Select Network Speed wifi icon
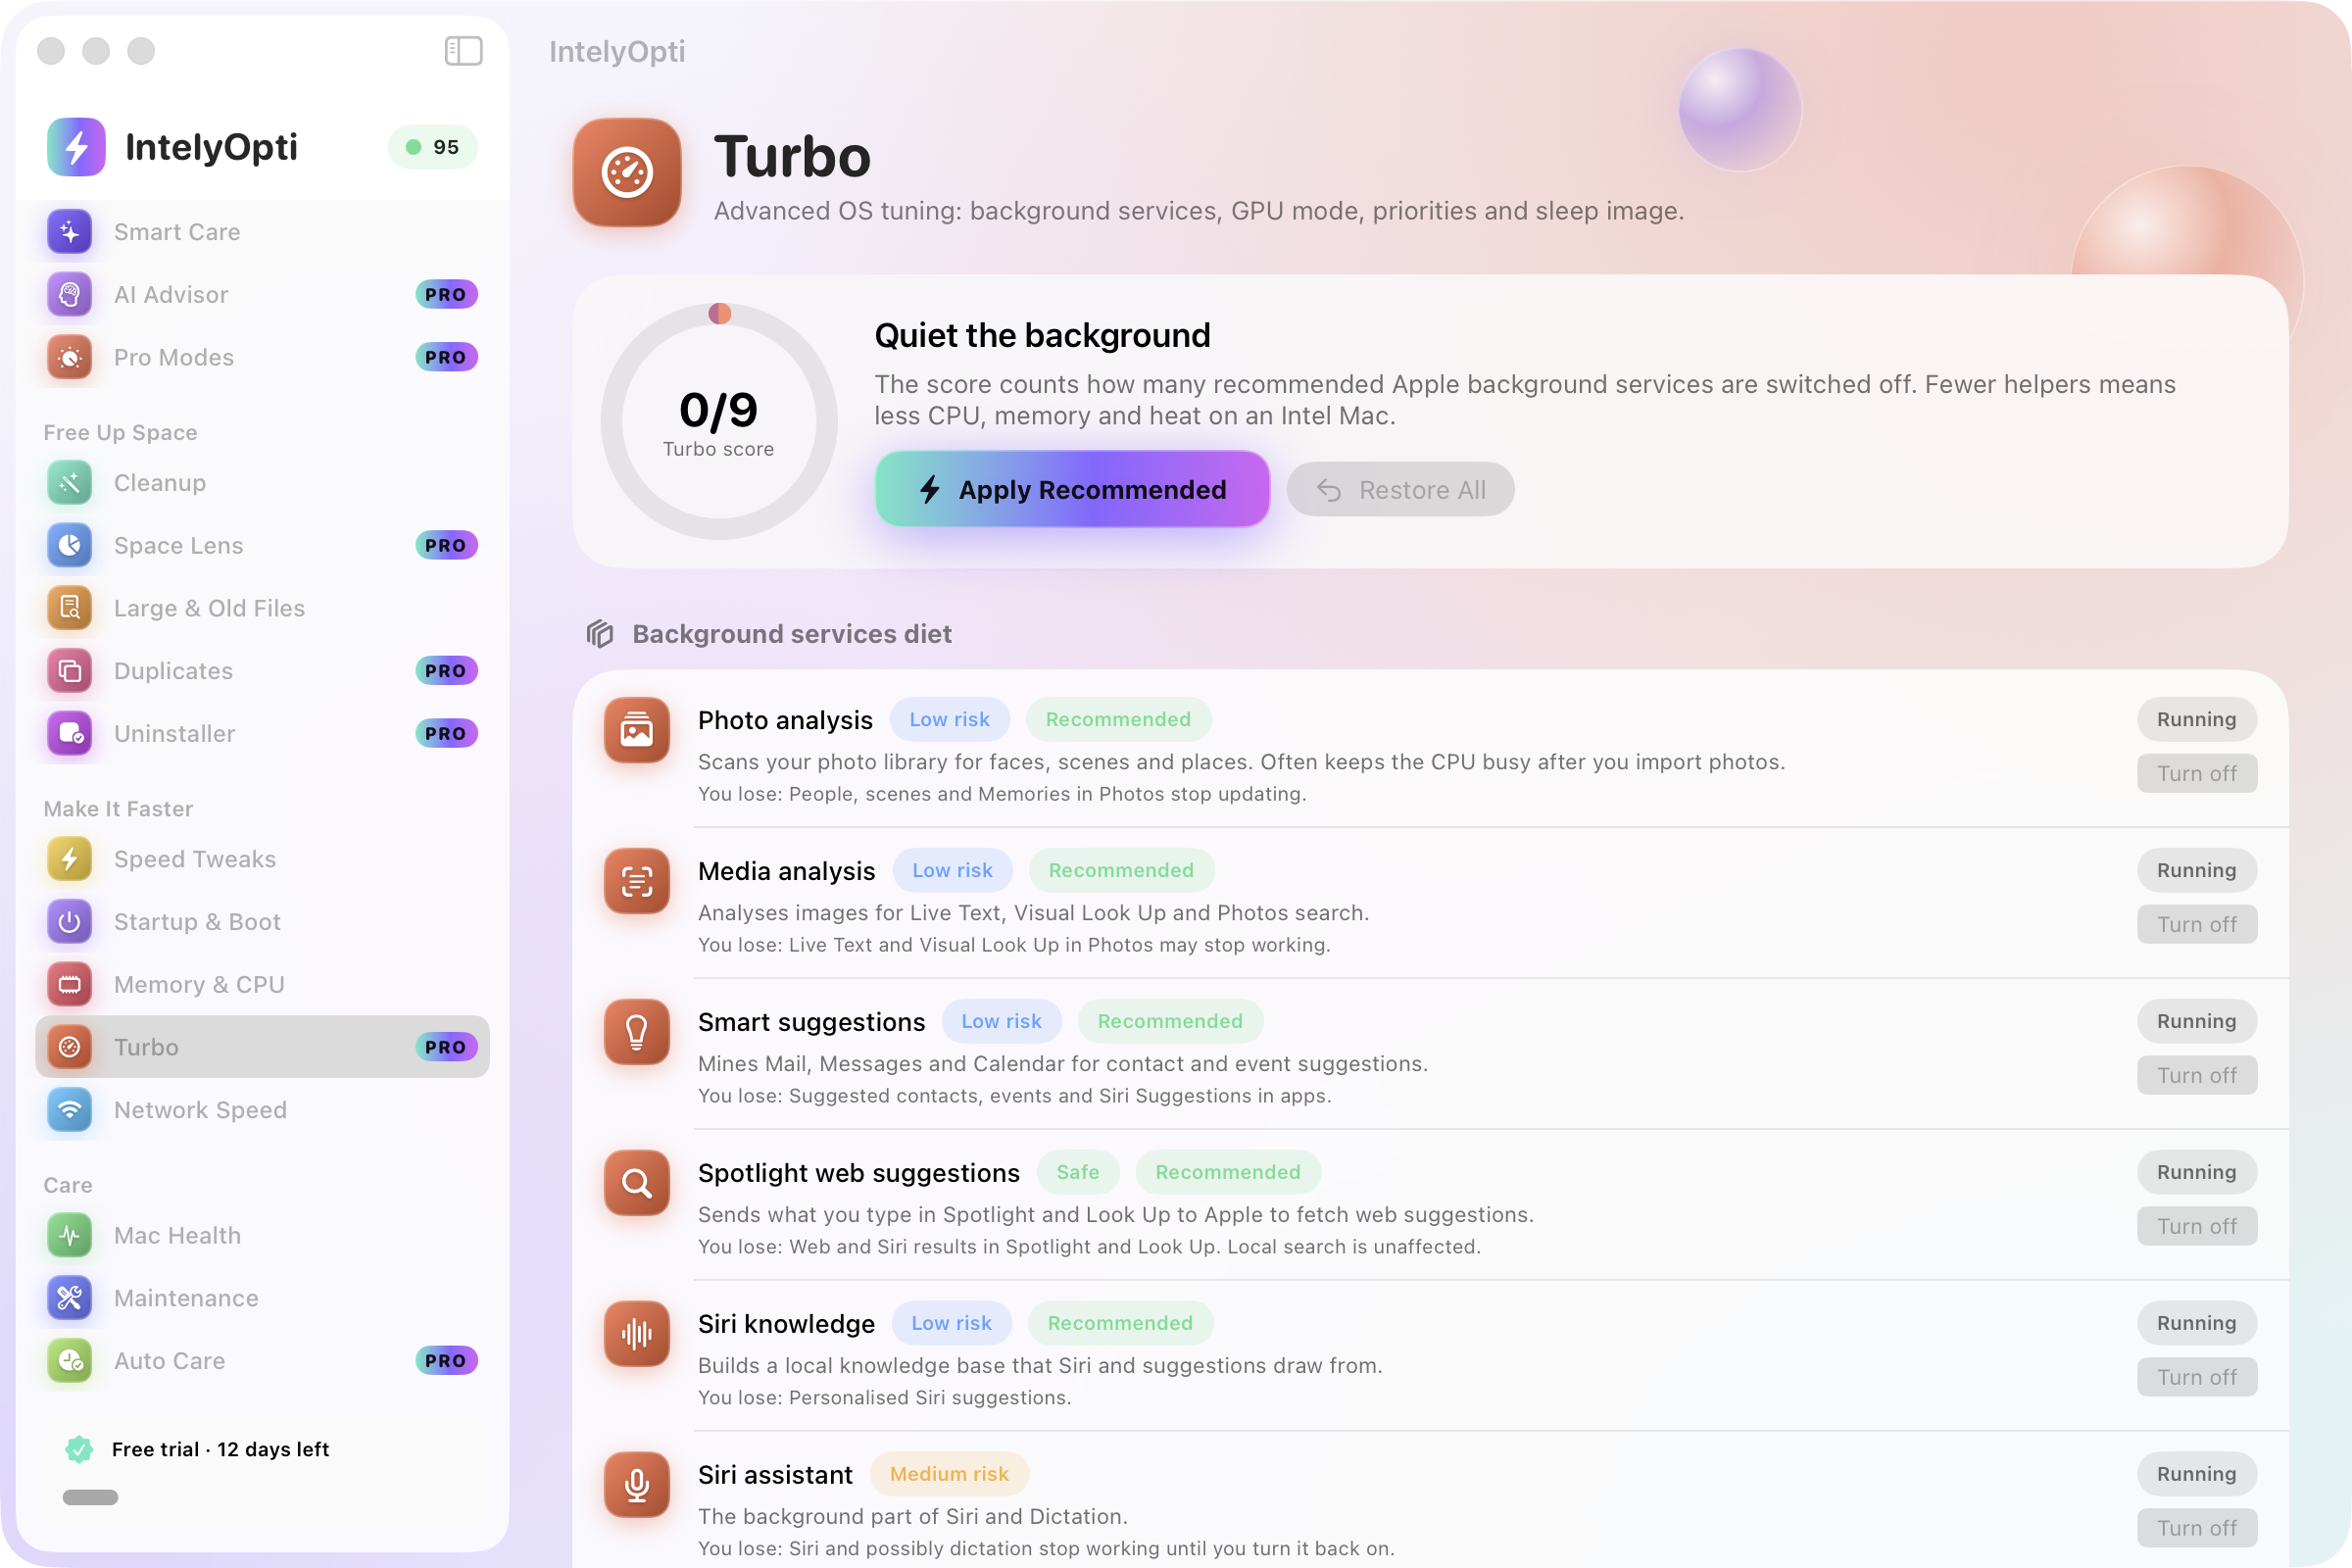2352x1568 pixels. pos(70,1110)
